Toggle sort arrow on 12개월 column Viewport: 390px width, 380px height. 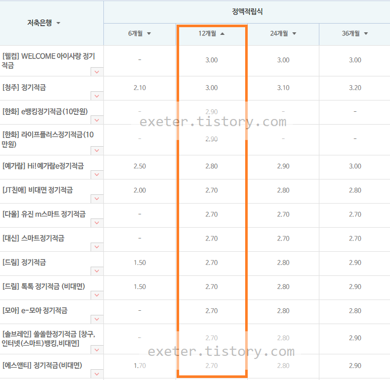[222, 34]
